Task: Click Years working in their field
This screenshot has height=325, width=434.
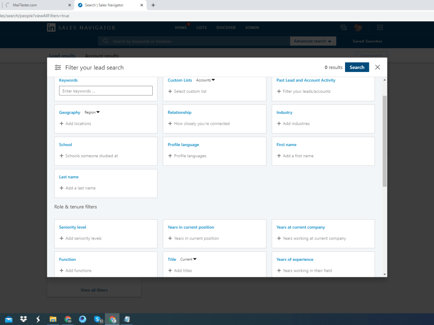Action: tap(307, 270)
